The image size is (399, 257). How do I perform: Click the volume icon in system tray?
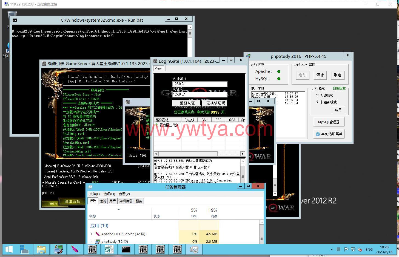click(360, 249)
